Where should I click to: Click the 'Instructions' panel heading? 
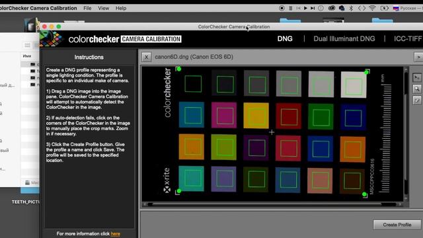point(89,58)
